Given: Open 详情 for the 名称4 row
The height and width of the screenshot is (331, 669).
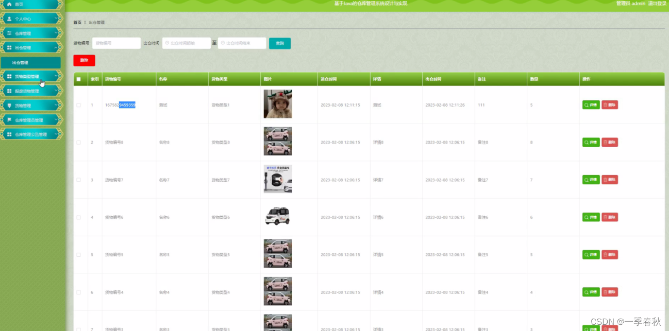Looking at the screenshot, I should [591, 292].
